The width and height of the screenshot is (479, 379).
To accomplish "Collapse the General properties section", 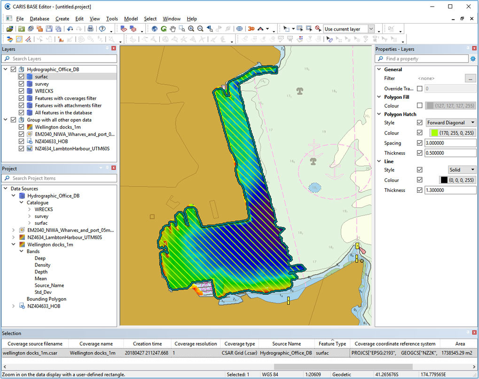I will pyautogui.click(x=379, y=70).
